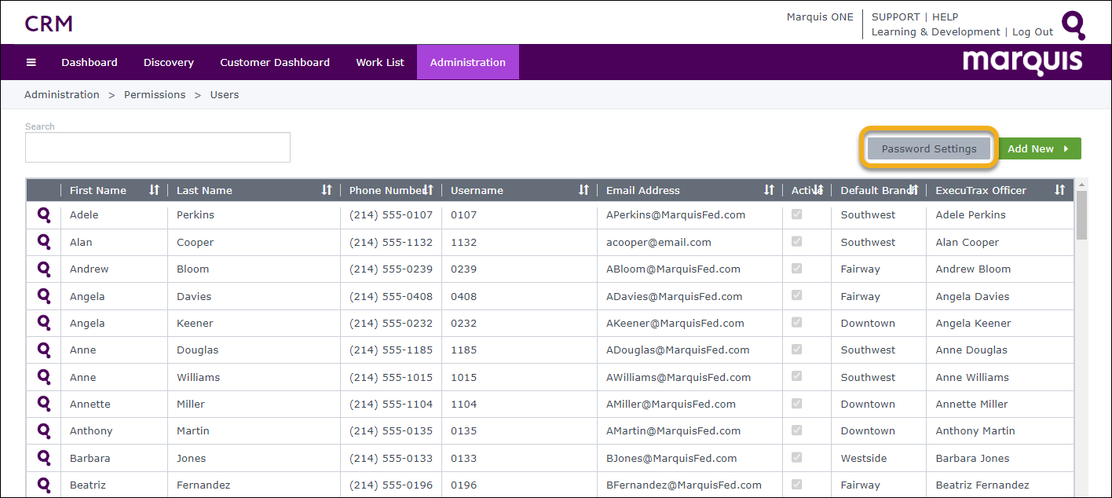Viewport: 1112px width, 498px height.
Task: Click the Password Settings button
Action: (x=929, y=148)
